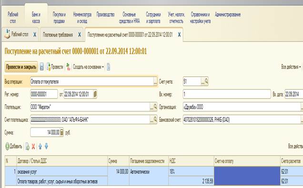Click the НДС column header
303x188 pixels.
(x=191, y=161)
